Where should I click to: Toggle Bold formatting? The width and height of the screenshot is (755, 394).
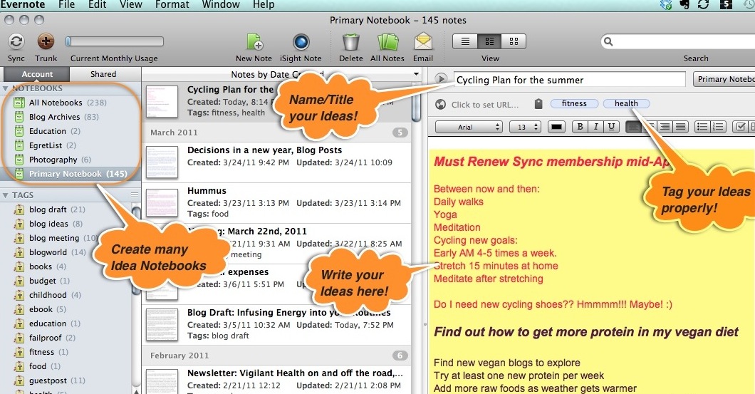tap(580, 127)
